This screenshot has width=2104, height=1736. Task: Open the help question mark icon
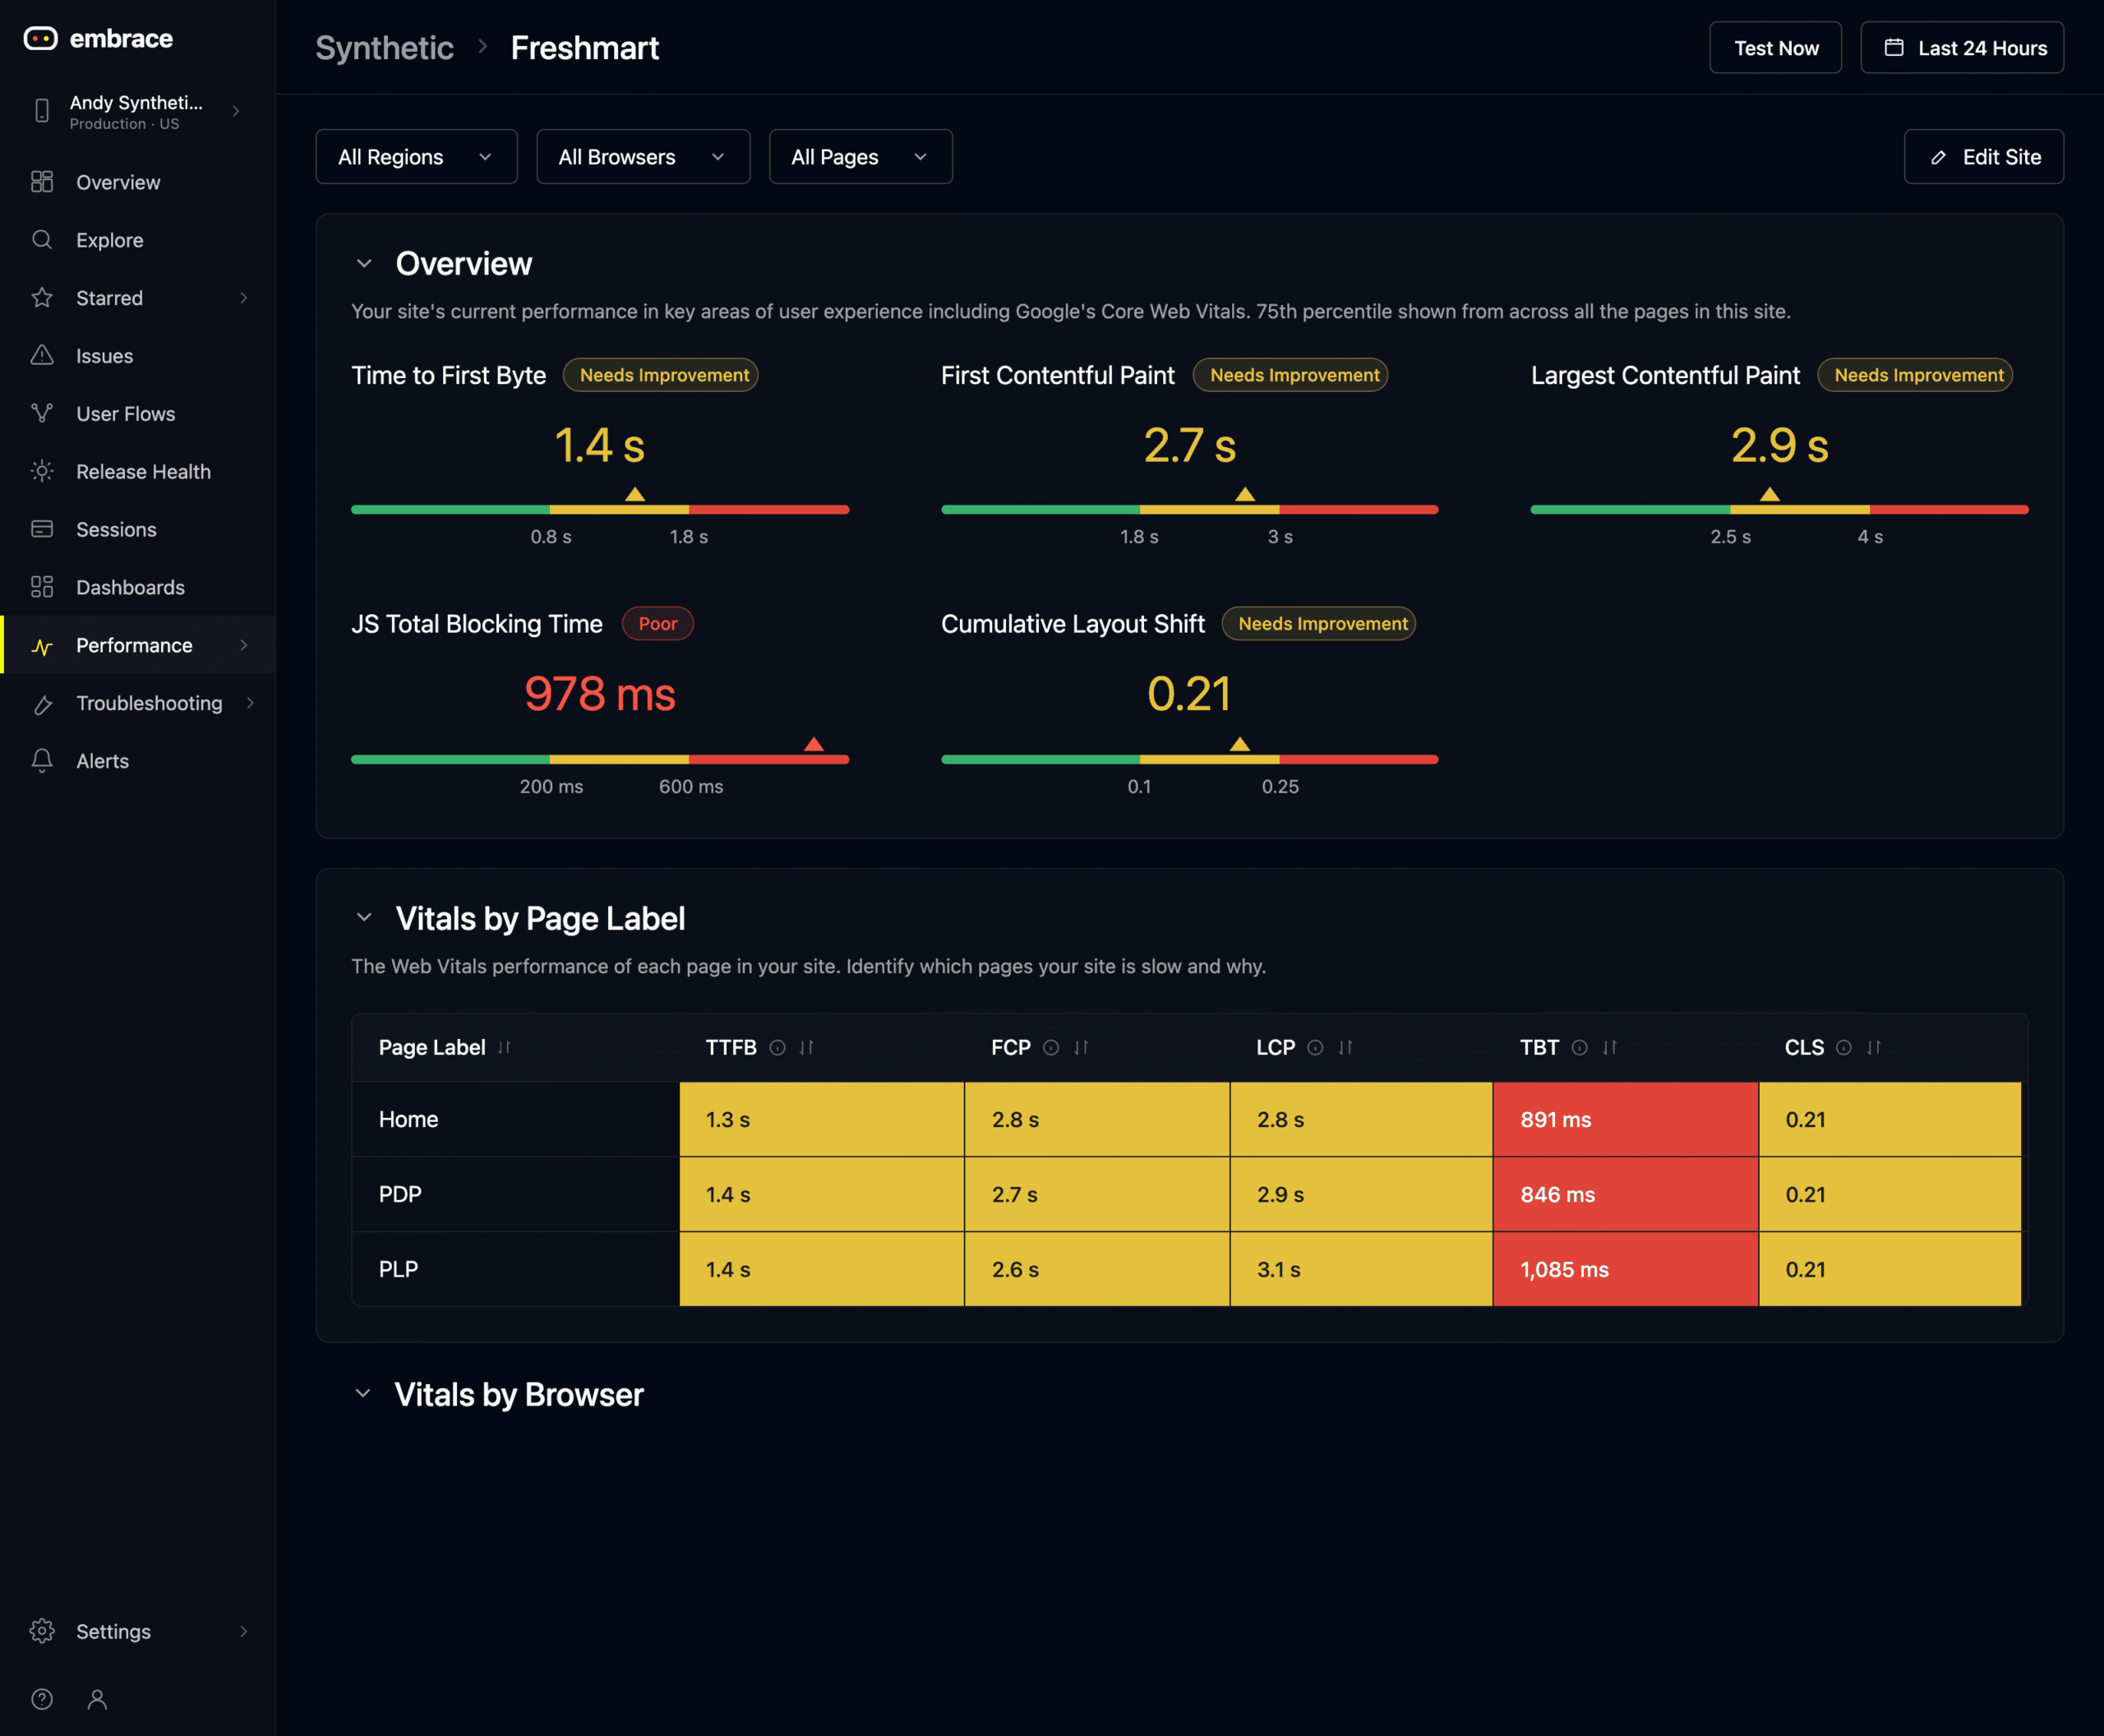point(42,1699)
